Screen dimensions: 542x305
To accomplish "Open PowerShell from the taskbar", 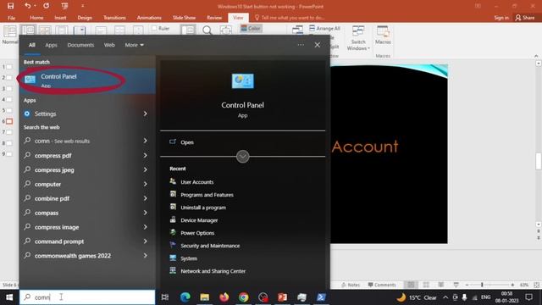I will point(321,297).
